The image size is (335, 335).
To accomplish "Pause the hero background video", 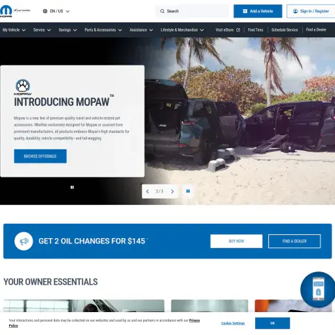I will [x=72, y=187].
